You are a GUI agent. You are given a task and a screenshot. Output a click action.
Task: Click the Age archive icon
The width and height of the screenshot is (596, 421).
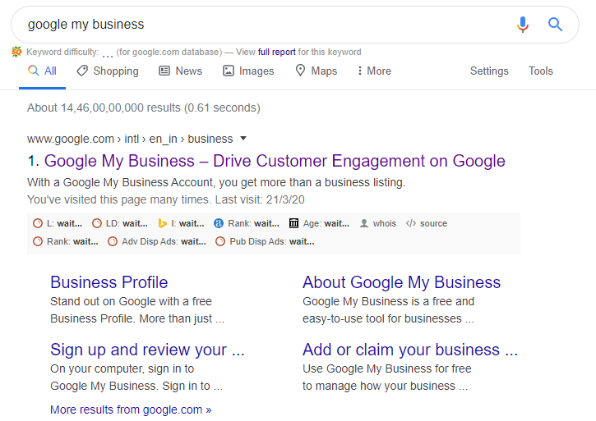tap(294, 223)
